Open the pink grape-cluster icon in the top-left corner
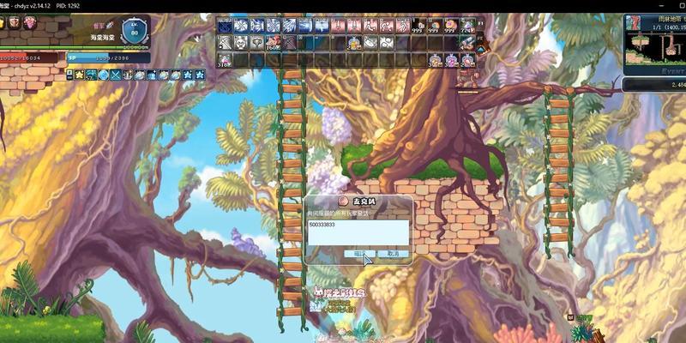Viewport: 686px width, 343px height. (x=30, y=22)
